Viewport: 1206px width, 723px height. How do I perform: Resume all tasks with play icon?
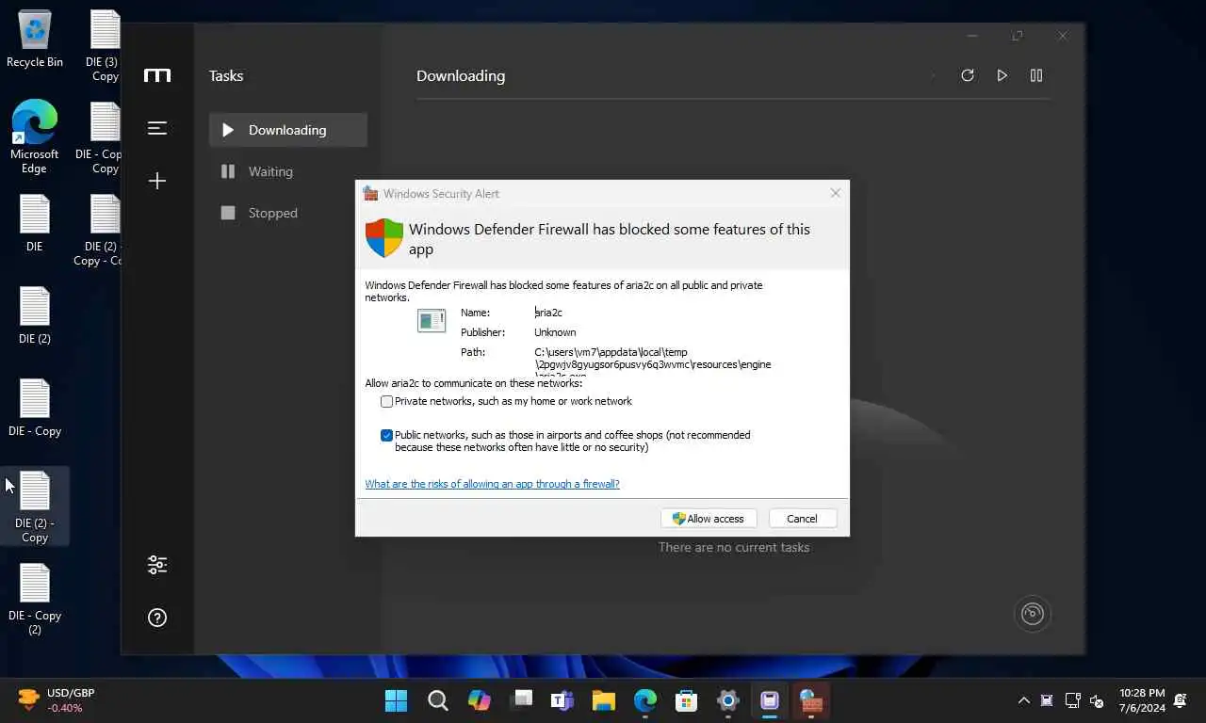coord(1002,75)
